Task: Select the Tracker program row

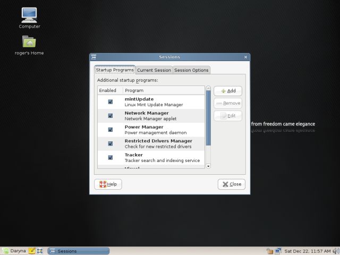Action: [151, 158]
